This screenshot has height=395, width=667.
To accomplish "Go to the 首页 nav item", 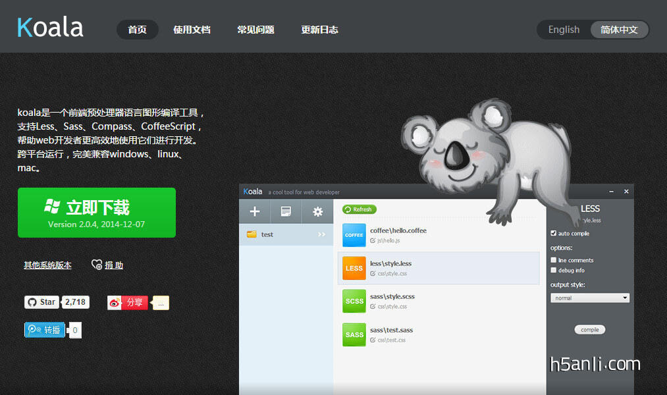I will tap(138, 30).
